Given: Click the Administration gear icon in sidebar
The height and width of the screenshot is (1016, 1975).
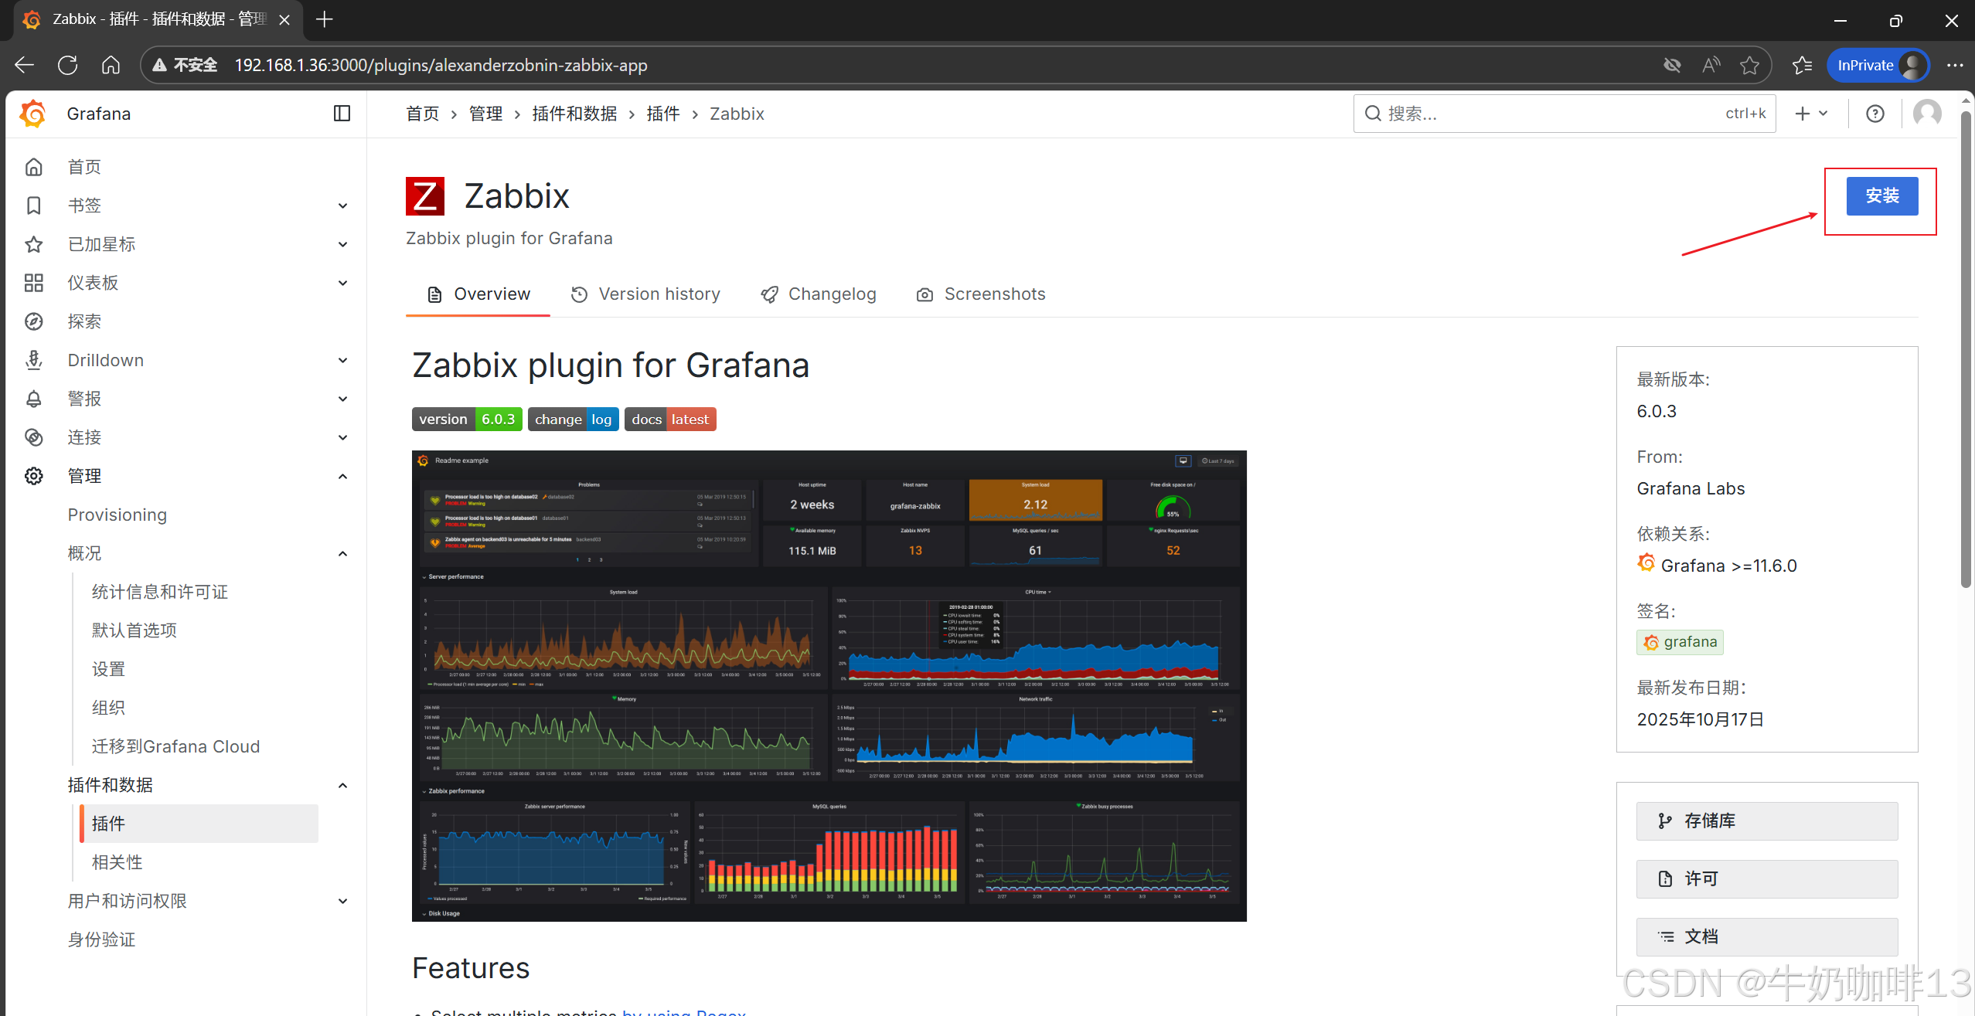Looking at the screenshot, I should point(33,476).
